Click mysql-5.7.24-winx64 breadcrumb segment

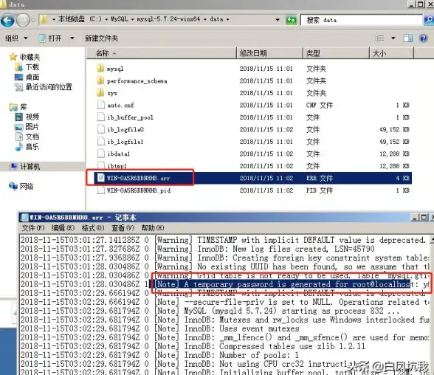tap(168, 19)
